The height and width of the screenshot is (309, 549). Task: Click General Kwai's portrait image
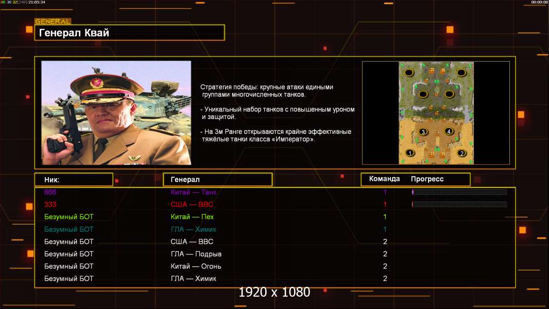(116, 113)
